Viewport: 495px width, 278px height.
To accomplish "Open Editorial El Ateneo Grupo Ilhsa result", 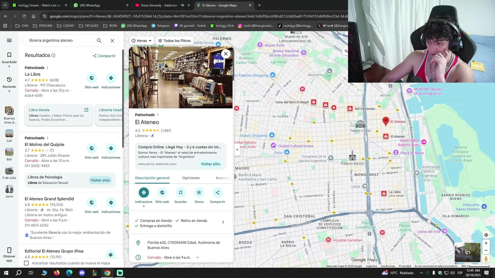I will 54,251.
